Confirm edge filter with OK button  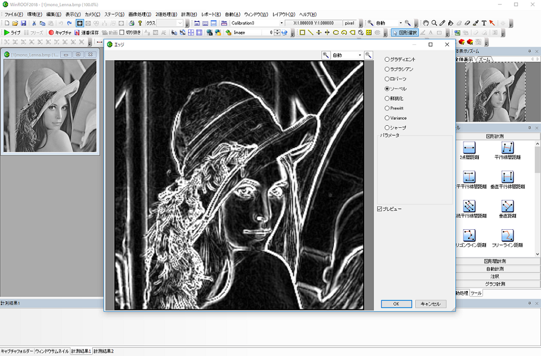(x=396, y=304)
